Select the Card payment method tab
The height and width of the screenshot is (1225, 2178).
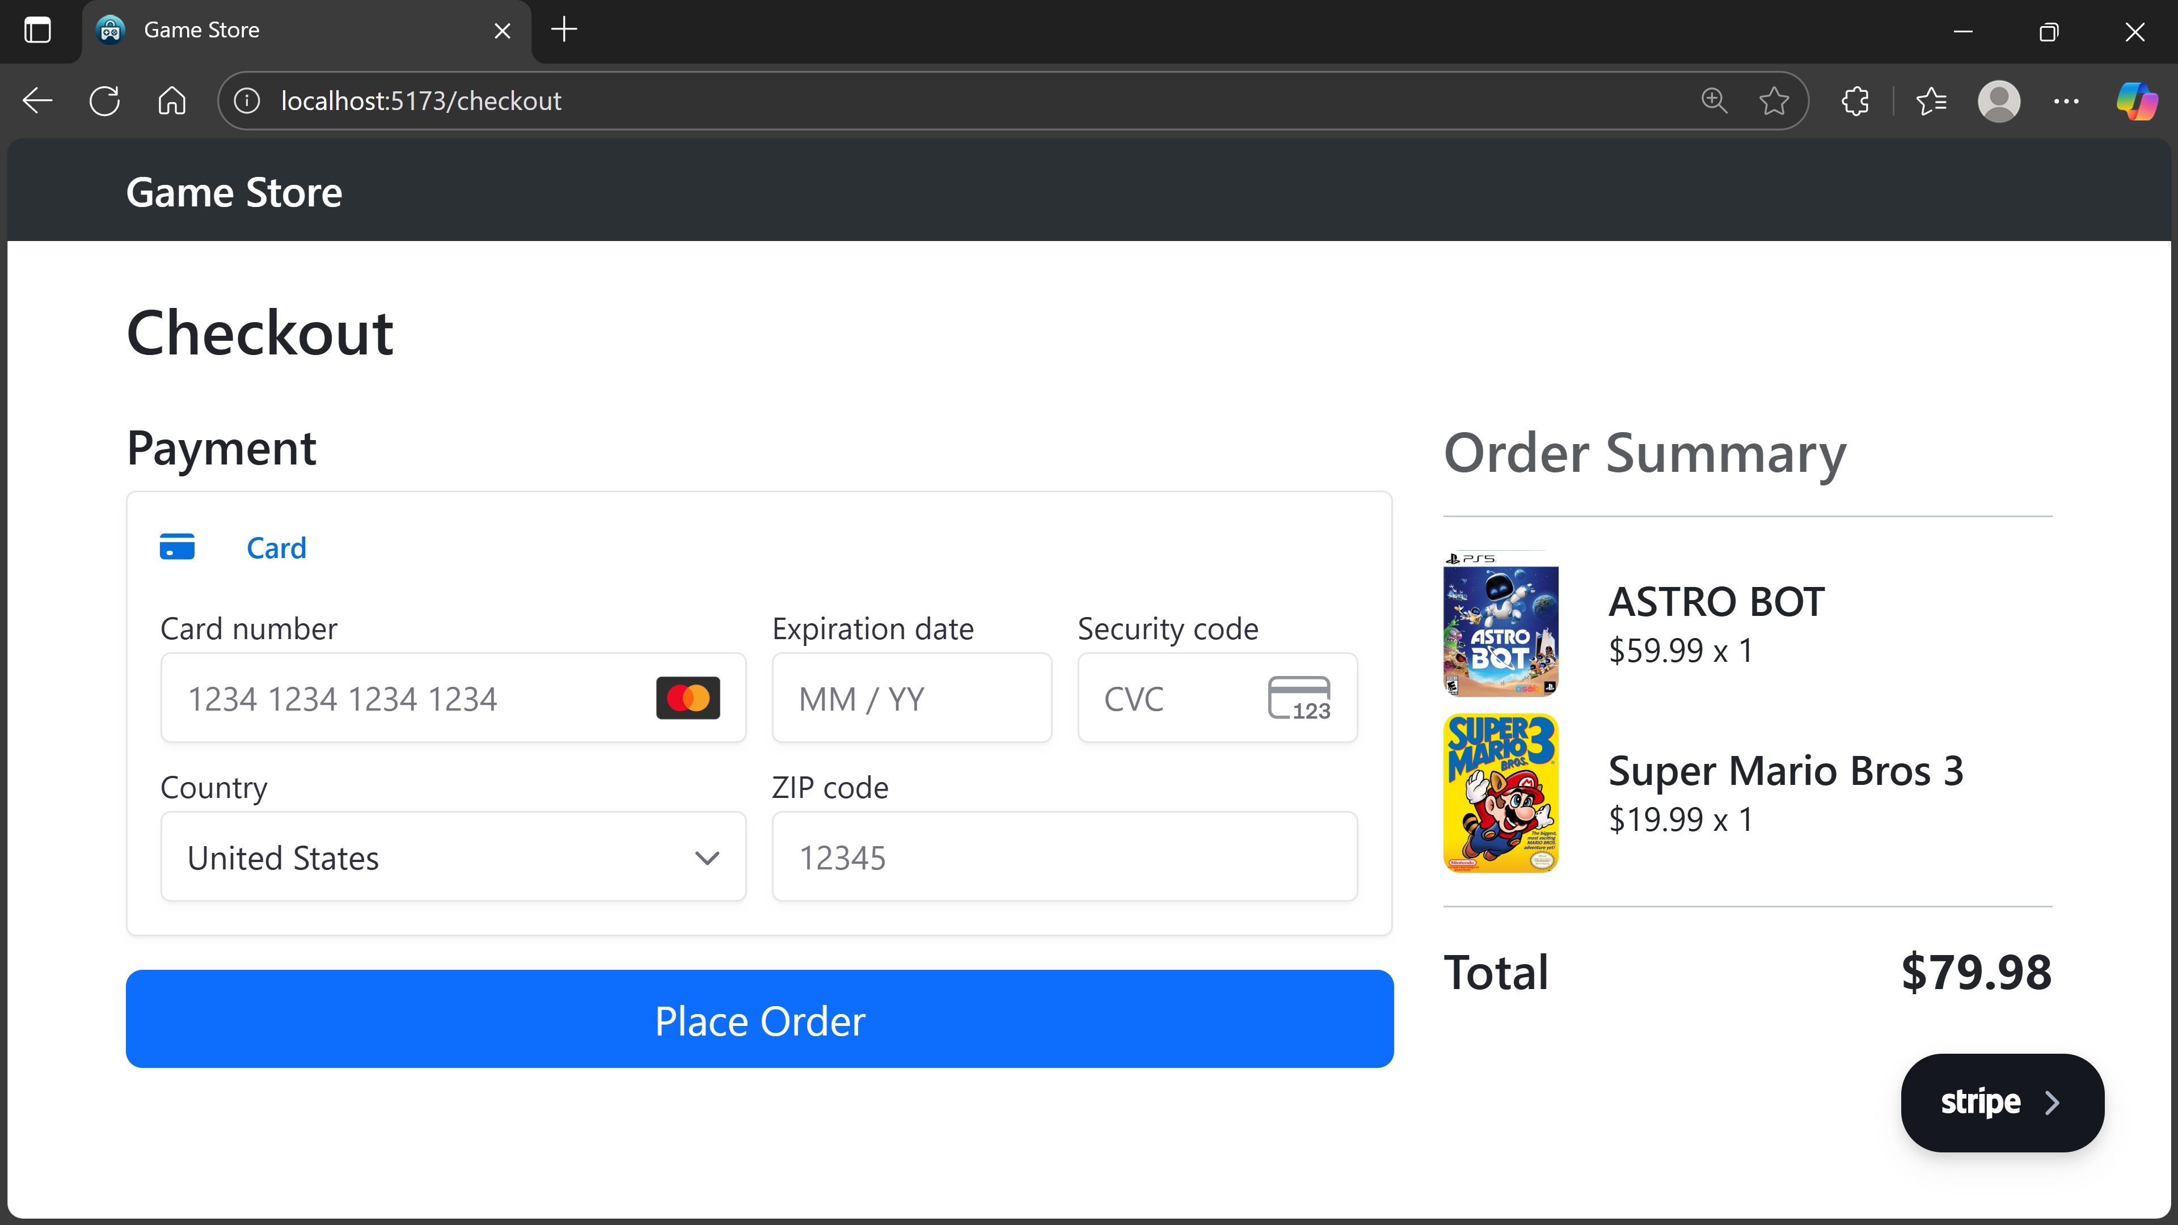coord(276,548)
